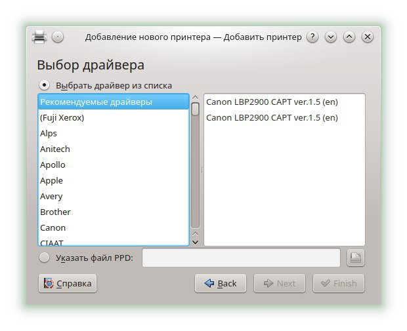Select 'Brother' in the manufacturer list
The image size is (407, 331).
tap(114, 212)
